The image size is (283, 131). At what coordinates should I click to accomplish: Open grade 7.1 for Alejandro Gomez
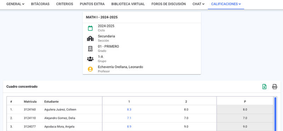click(129, 118)
